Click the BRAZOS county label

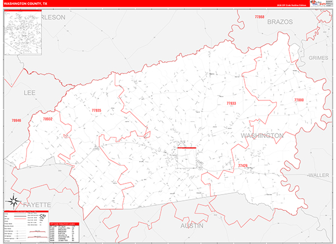(280, 22)
